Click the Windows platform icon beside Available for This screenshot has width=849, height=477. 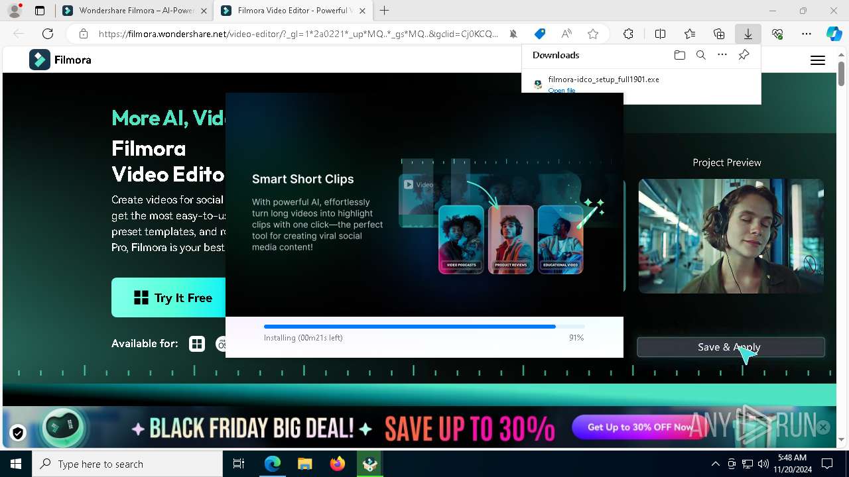[197, 344]
